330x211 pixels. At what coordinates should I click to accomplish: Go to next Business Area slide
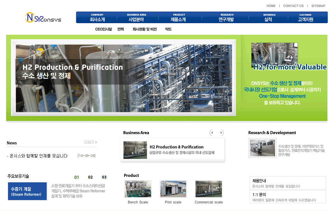[221, 133]
